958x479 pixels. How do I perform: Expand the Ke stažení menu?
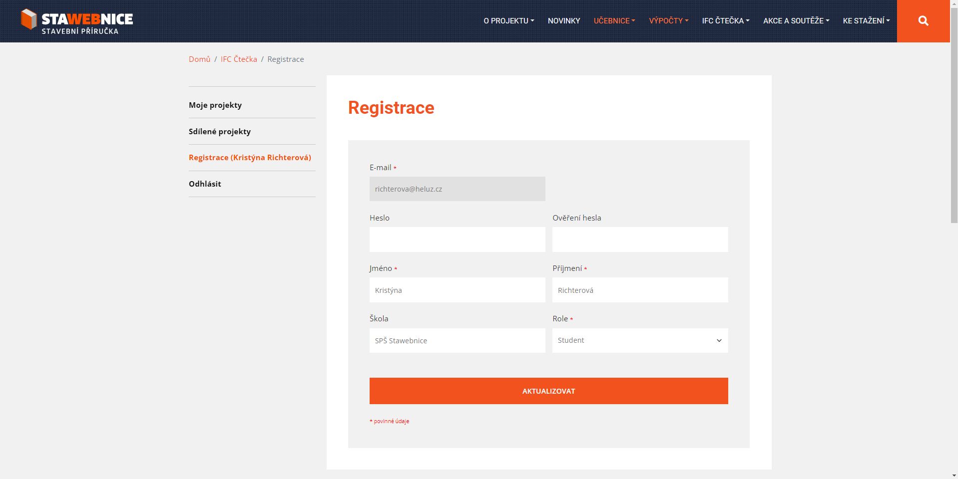pyautogui.click(x=866, y=21)
